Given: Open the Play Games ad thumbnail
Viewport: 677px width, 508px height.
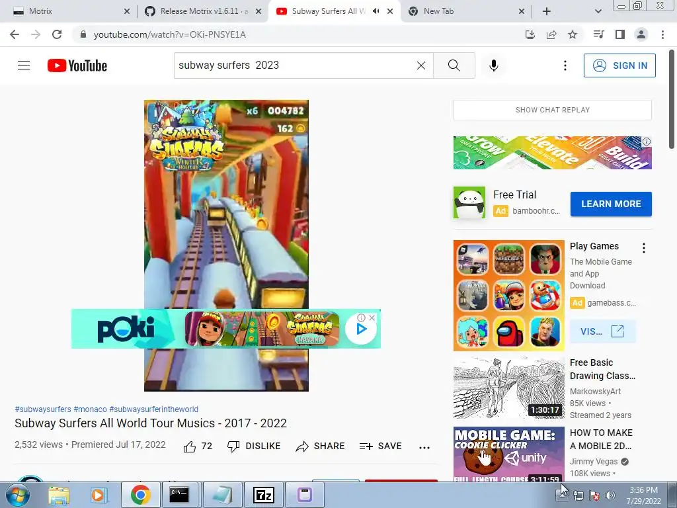Looking at the screenshot, I should point(508,296).
